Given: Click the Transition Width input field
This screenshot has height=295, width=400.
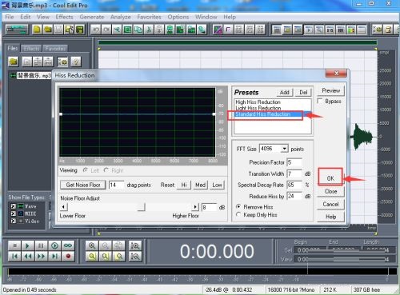Looking at the screenshot, I should click(x=294, y=173).
